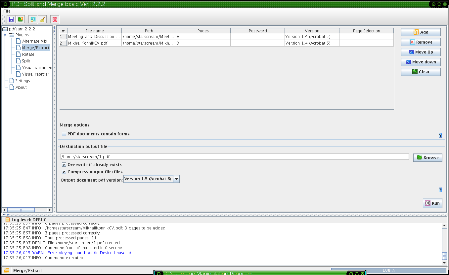This screenshot has height=275, width=449.
Task: Click the Password column header
Action: click(x=258, y=31)
